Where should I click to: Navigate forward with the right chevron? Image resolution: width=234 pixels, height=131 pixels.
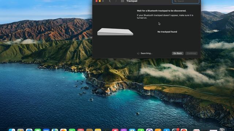click(x=116, y=1)
